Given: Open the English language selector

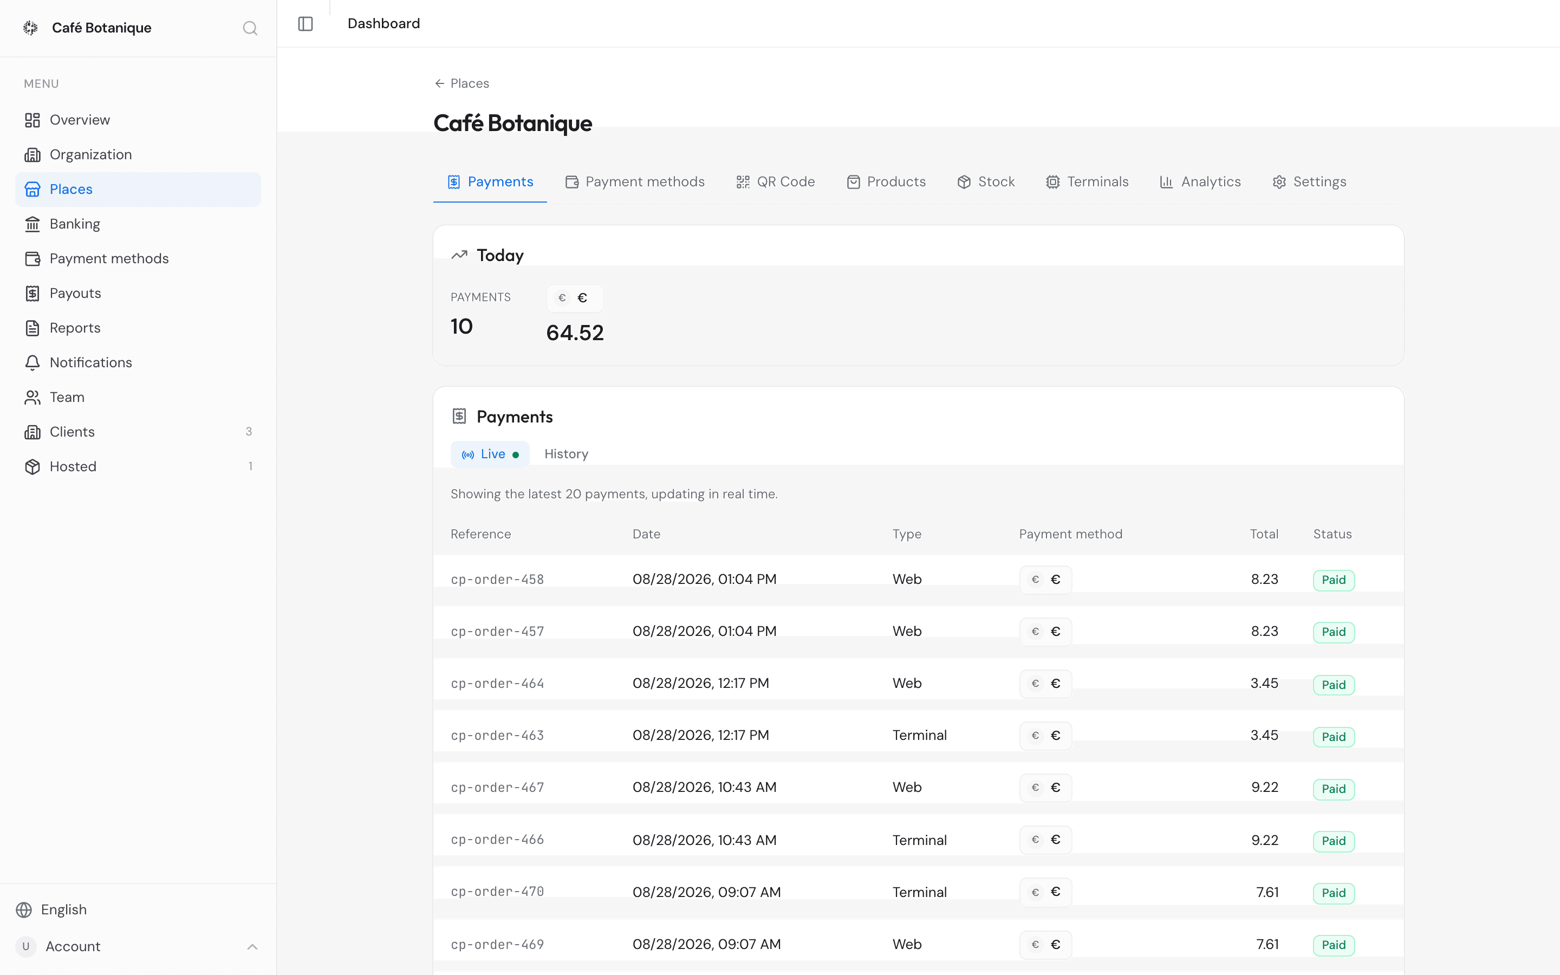Looking at the screenshot, I should point(138,910).
